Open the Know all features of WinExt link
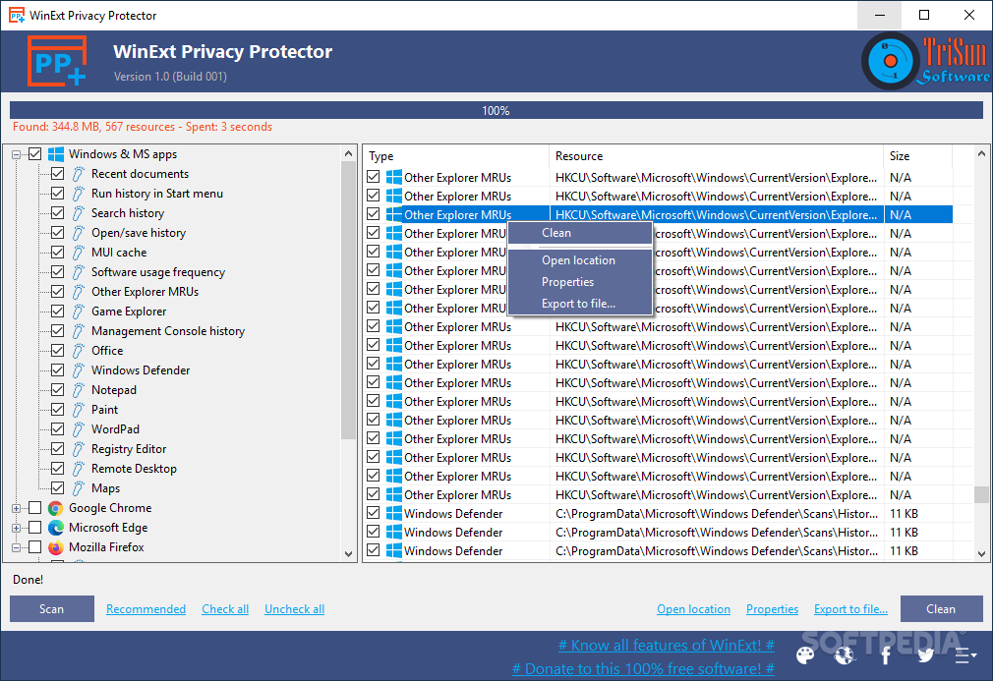The width and height of the screenshot is (993, 681). click(666, 645)
